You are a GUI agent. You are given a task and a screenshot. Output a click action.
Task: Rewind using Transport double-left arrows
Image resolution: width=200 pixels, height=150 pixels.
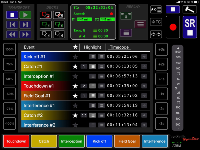point(12,35)
